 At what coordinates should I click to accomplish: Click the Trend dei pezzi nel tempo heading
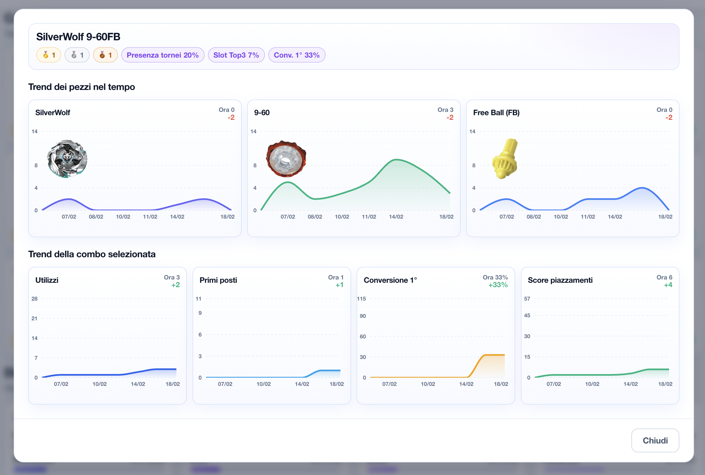tap(81, 87)
